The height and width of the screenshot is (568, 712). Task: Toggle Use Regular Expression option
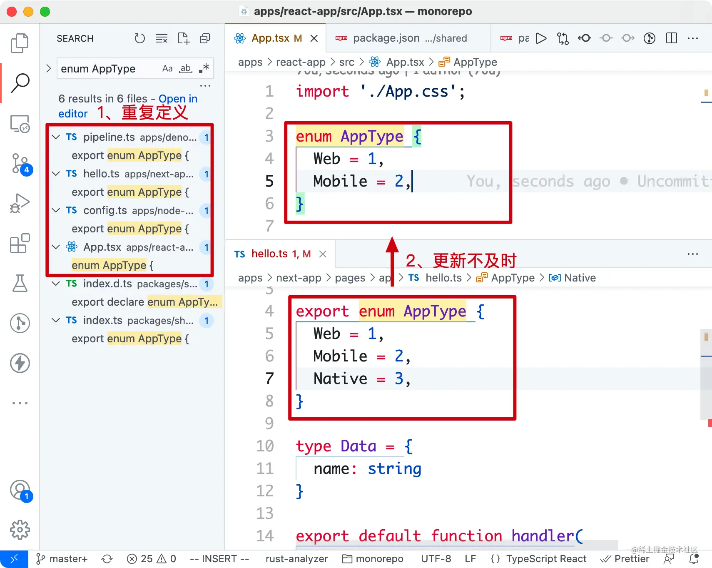click(204, 69)
